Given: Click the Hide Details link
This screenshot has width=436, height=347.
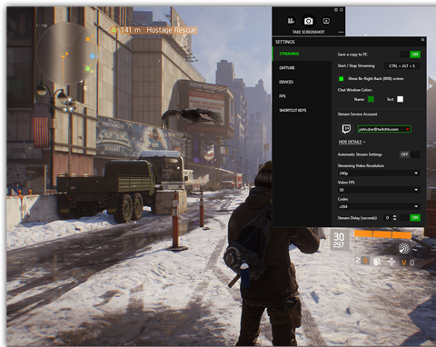Looking at the screenshot, I should coord(352,142).
